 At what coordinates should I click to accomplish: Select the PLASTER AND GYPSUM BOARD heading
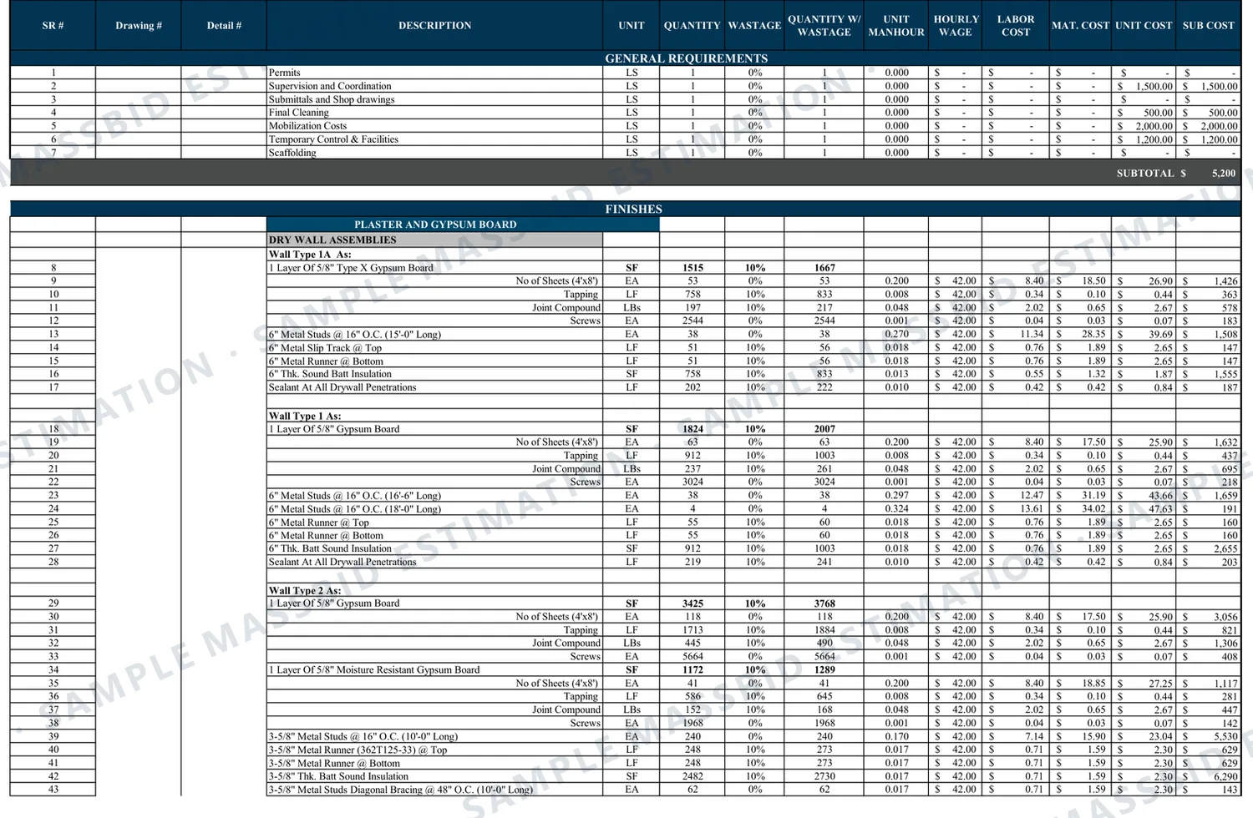coord(435,225)
